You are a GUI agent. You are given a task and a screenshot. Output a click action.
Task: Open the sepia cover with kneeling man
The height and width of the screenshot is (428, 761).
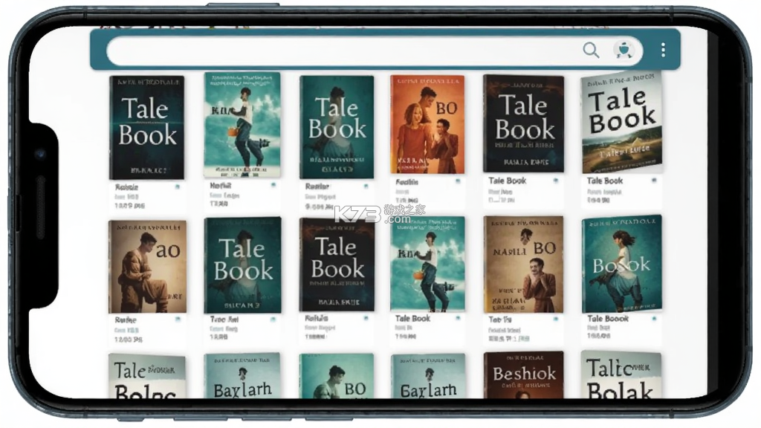148,267
